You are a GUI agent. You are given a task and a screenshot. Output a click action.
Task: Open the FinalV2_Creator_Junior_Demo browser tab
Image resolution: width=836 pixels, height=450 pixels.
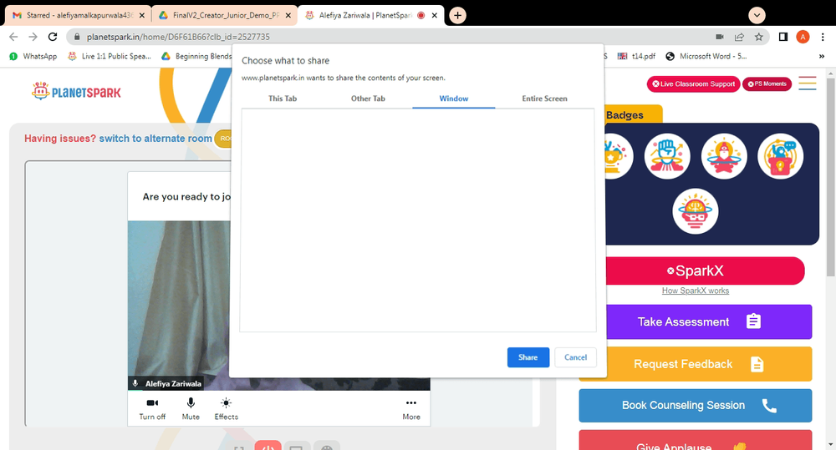[x=224, y=15]
